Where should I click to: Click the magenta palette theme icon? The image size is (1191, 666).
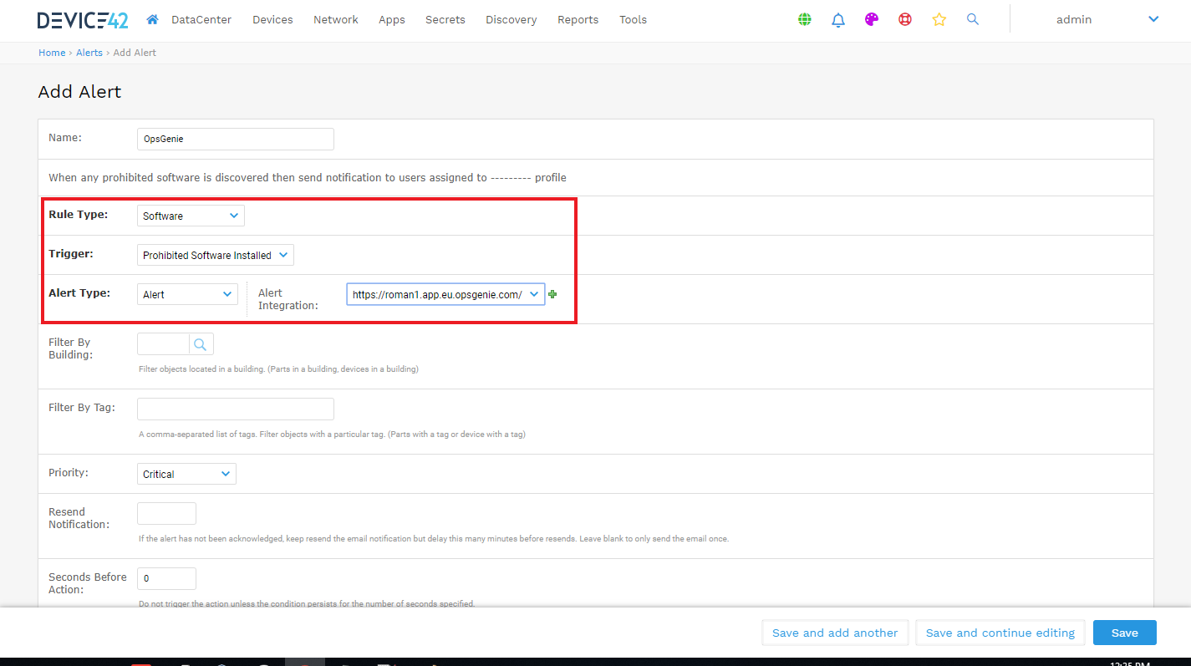coord(872,19)
